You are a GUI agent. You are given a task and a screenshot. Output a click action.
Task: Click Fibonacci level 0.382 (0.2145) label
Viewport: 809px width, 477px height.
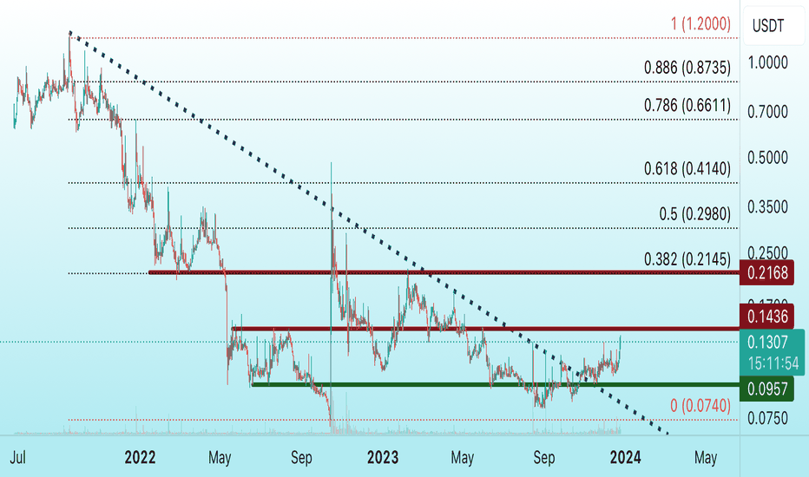687,259
